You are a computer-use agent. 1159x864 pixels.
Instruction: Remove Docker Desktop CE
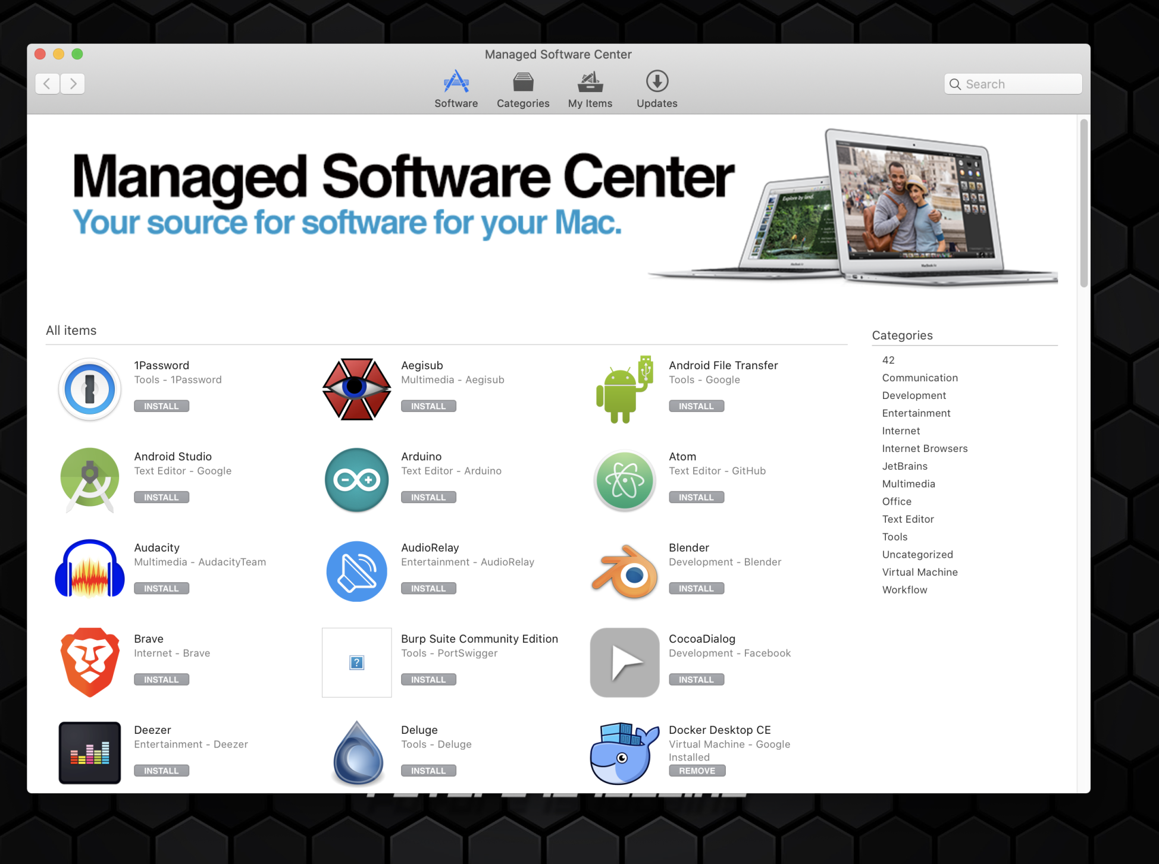pos(697,771)
